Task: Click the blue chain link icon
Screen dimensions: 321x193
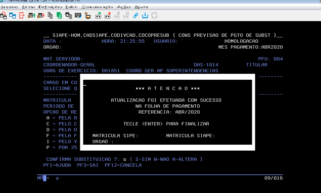Action: tap(136, 15)
